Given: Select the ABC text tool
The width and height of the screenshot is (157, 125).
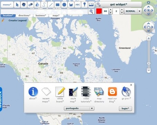Looking at the screenshot, I should (x=78, y=5).
